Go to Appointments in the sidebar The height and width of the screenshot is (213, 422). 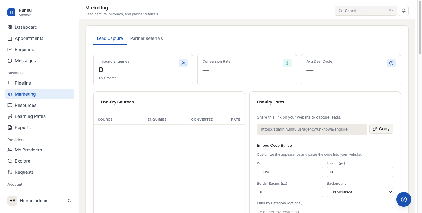pyautogui.click(x=40, y=38)
